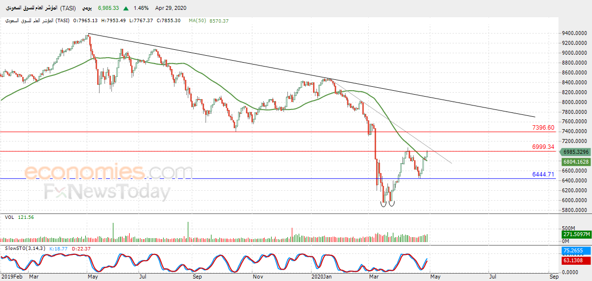Screen dimensions: 592x281
Task: Select the left double-bottom arc marker
Action: pyautogui.click(x=383, y=204)
